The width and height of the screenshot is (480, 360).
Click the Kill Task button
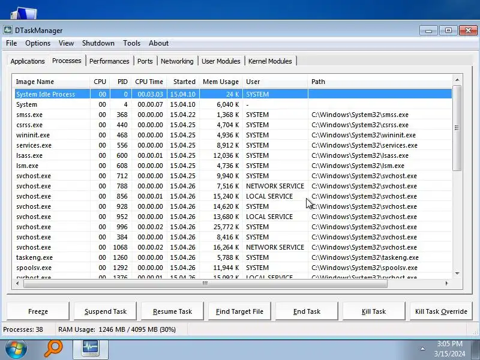[x=374, y=311]
